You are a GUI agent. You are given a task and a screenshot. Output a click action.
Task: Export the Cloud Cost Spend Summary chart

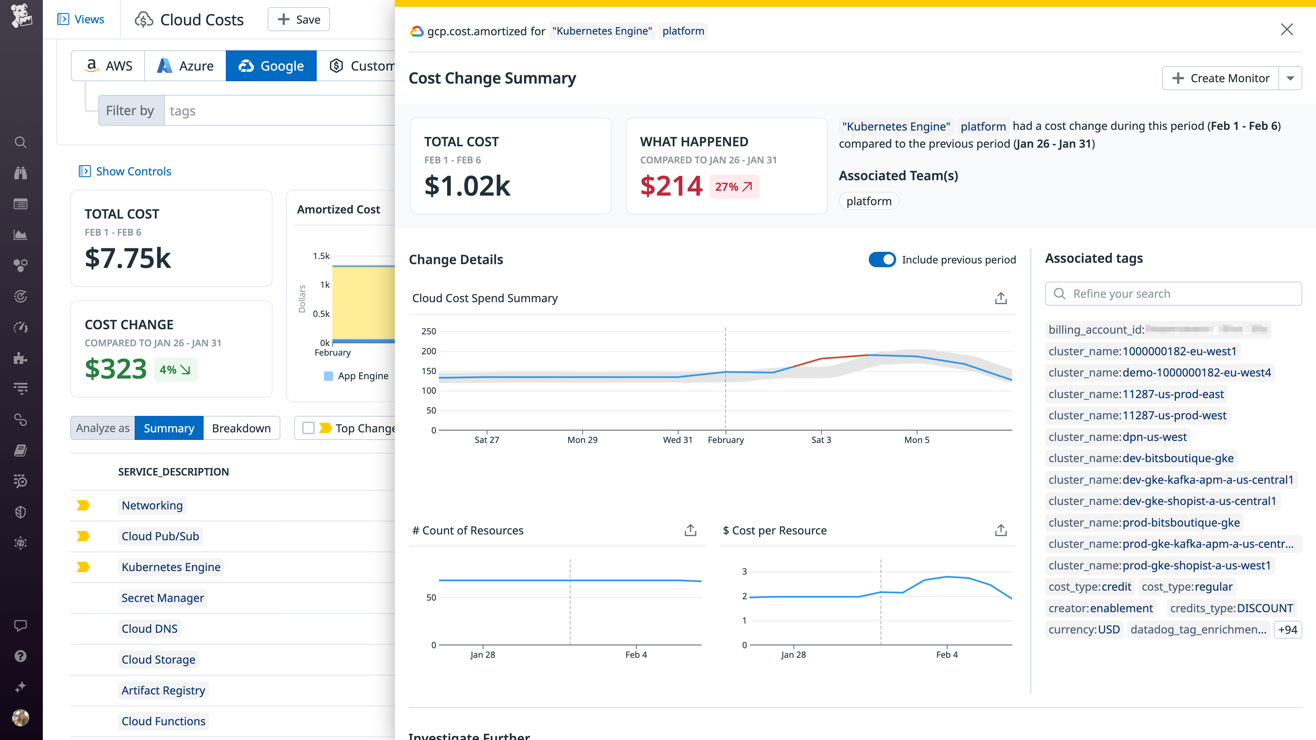[1000, 298]
